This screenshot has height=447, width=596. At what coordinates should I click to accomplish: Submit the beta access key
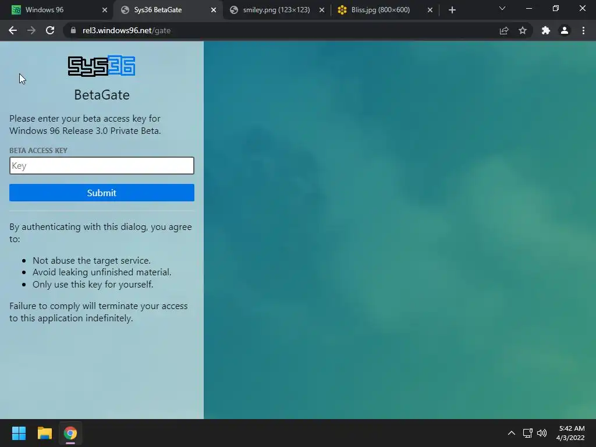tap(101, 193)
